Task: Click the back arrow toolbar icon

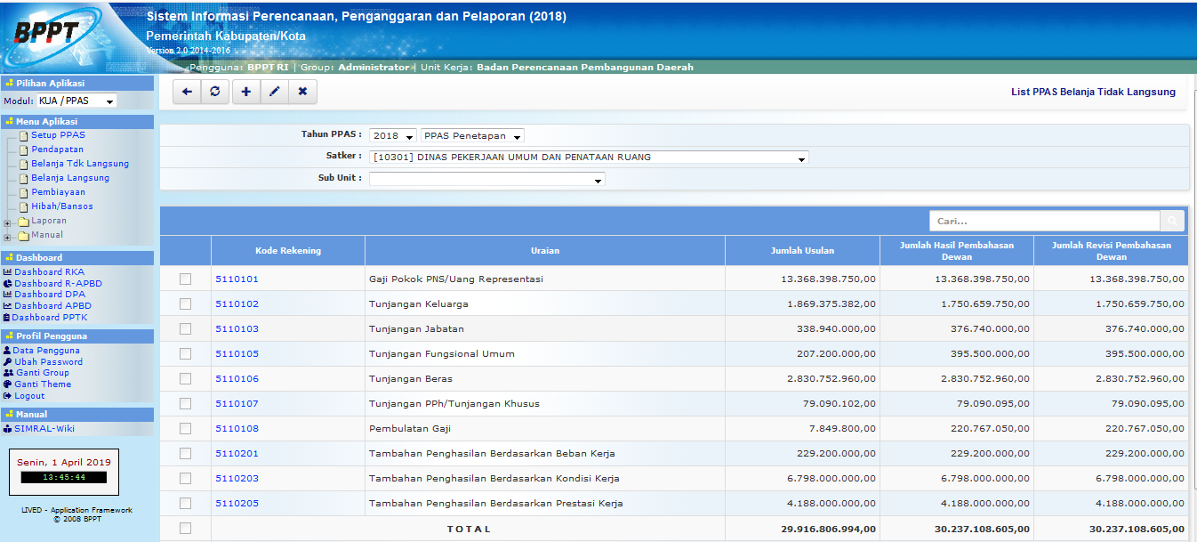Action: click(x=187, y=92)
